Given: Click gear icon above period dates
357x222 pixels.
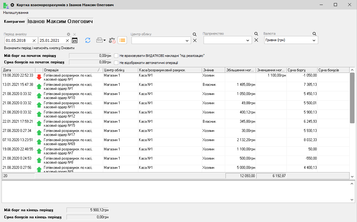Looking at the screenshot, I should click(69, 34).
